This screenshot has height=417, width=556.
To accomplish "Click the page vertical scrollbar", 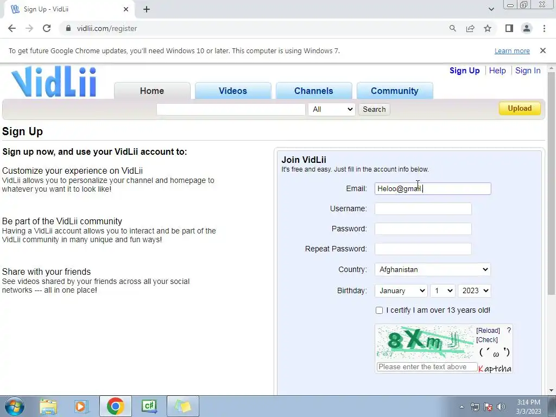I will [x=551, y=184].
